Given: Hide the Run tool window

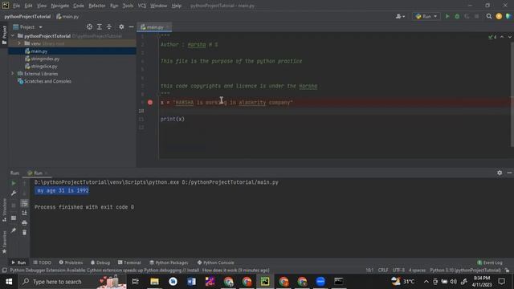Looking at the screenshot, I should point(509,173).
